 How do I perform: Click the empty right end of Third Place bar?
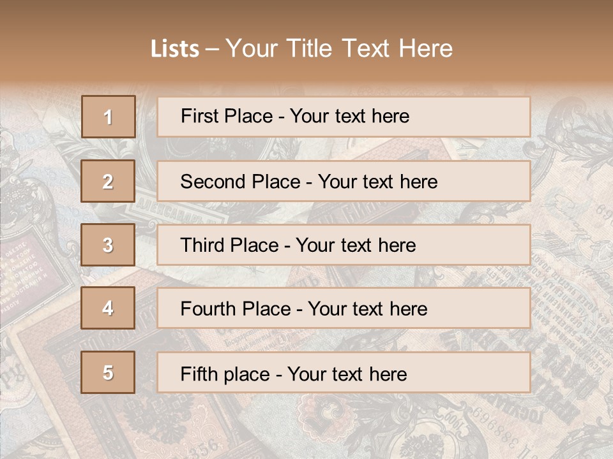485,245
